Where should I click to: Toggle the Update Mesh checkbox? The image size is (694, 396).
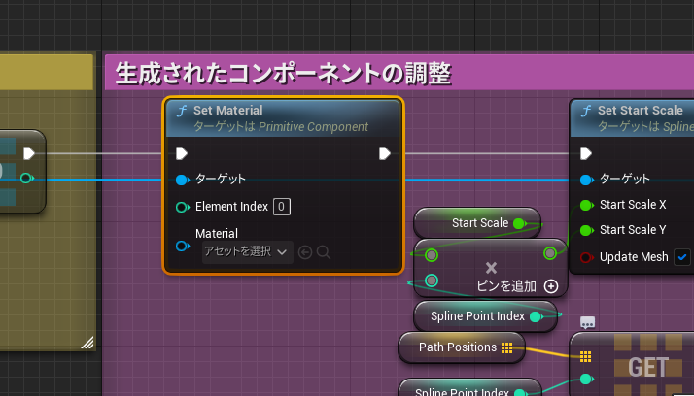pyautogui.click(x=682, y=257)
